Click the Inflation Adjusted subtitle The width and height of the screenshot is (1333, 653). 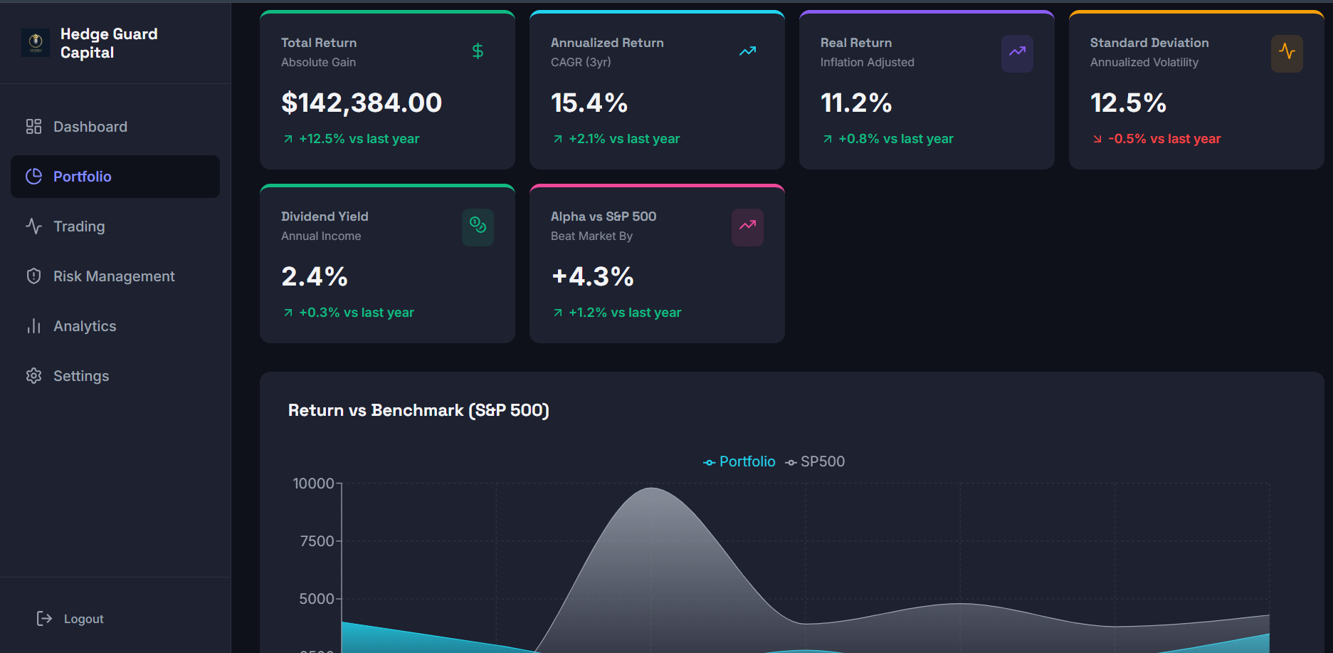click(x=867, y=62)
